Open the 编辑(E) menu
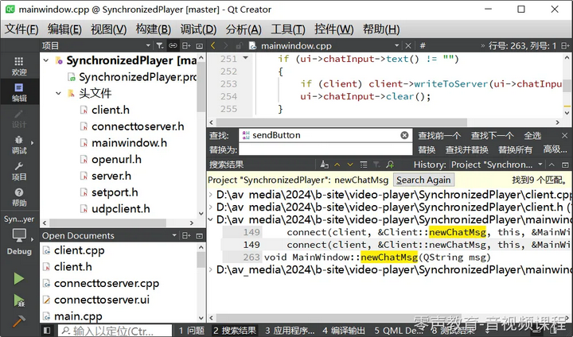This screenshot has height=337, width=573. [x=64, y=29]
